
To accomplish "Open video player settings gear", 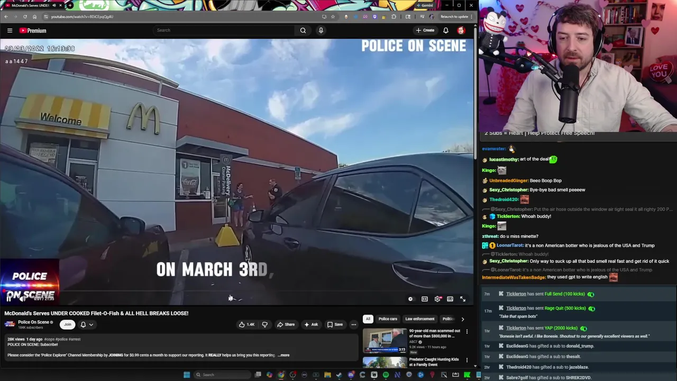I will (437, 299).
